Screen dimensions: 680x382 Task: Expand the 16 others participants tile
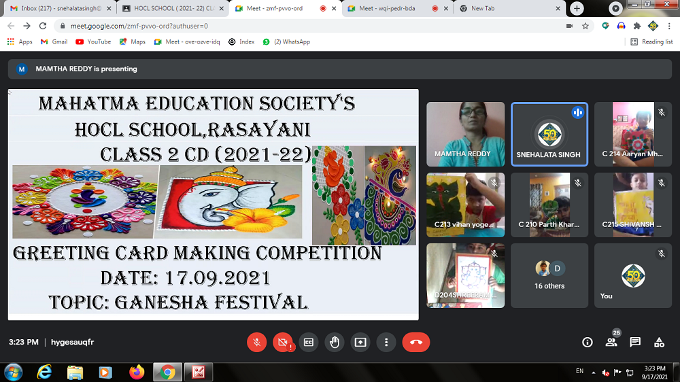[549, 276]
